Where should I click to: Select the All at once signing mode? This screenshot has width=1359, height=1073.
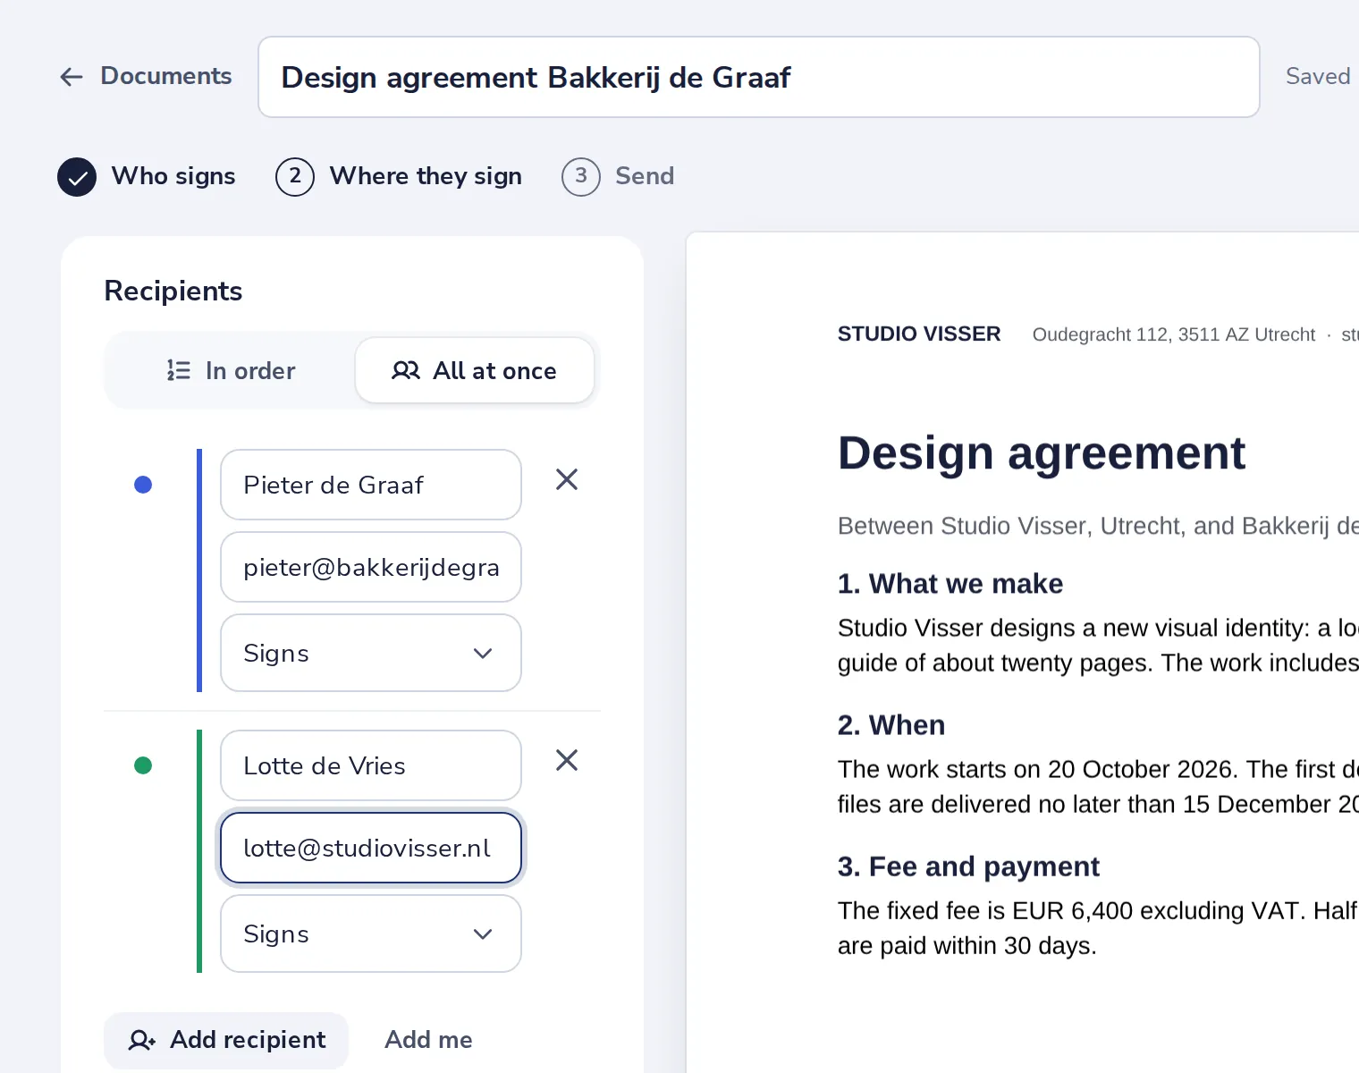[475, 370]
